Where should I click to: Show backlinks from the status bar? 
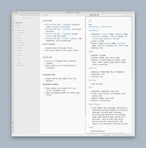[106, 135]
